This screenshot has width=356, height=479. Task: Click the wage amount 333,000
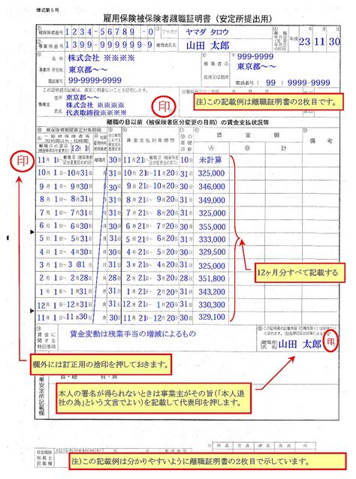[212, 239]
